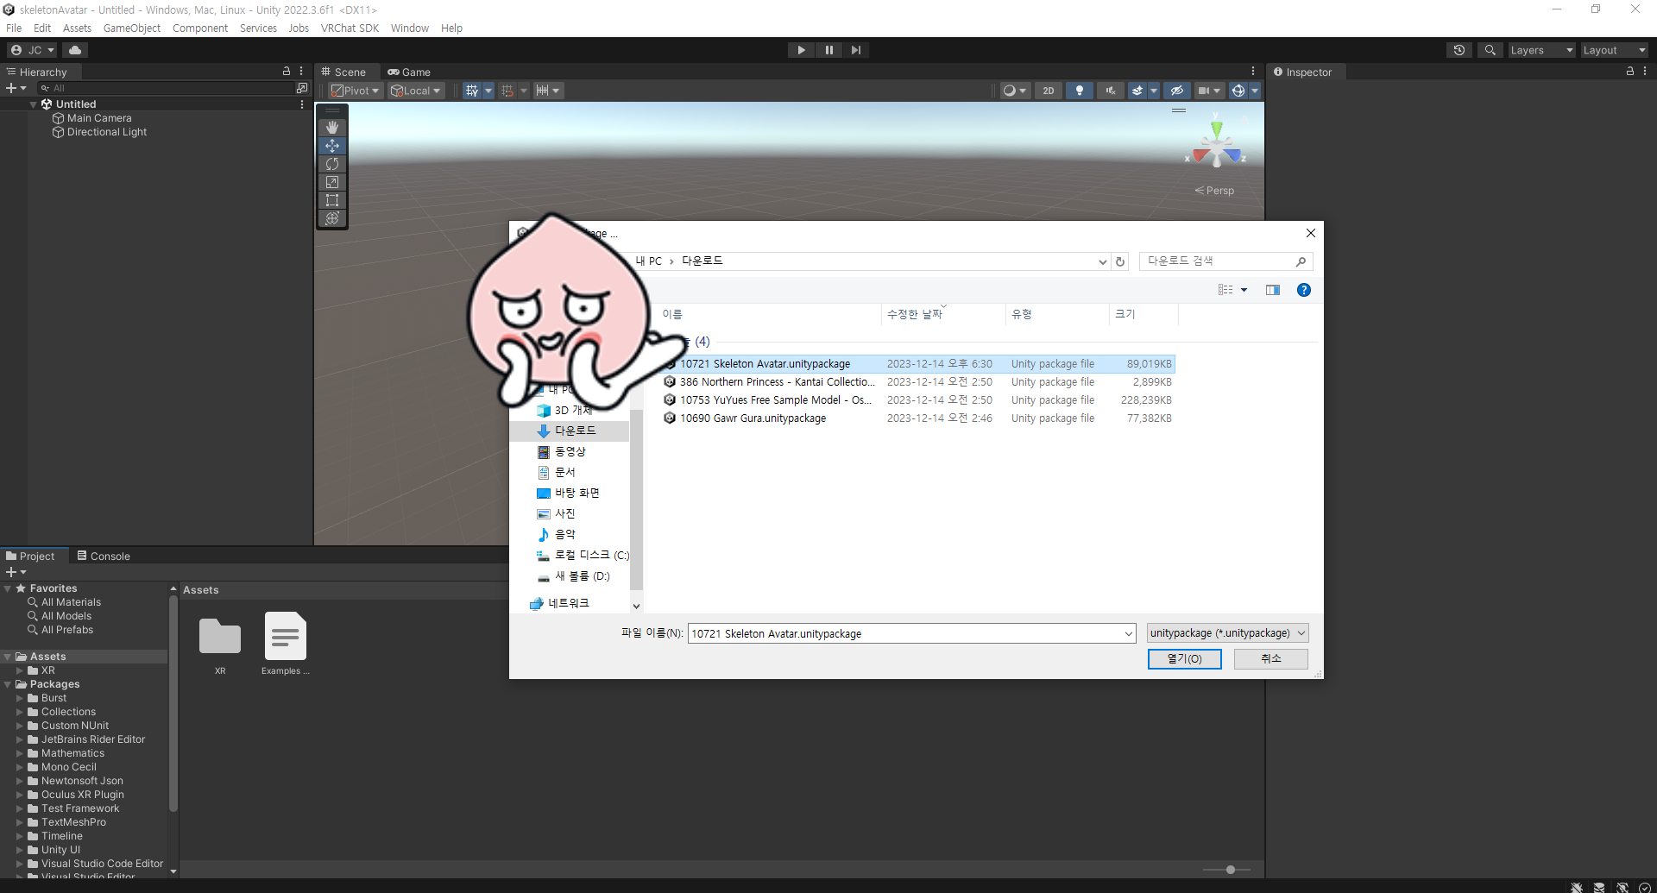Screen dimensions: 1657x893
Task: Select Directional Light in Hierarchy
Action: click(107, 132)
